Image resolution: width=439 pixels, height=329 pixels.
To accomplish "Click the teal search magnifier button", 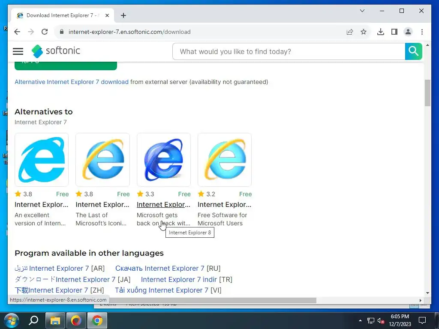I will coord(414,51).
